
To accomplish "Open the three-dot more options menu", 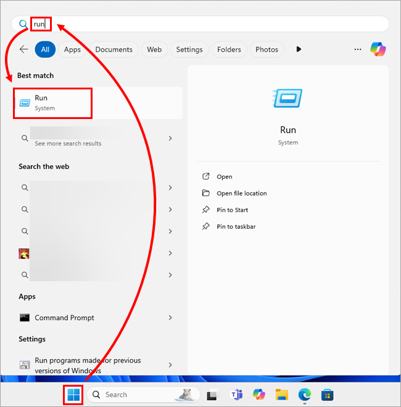I will pyautogui.click(x=358, y=49).
